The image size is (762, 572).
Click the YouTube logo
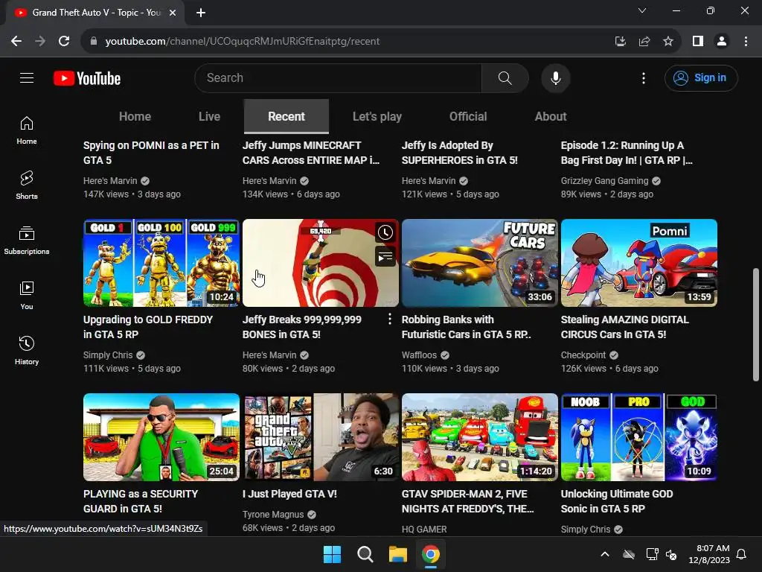pos(87,78)
